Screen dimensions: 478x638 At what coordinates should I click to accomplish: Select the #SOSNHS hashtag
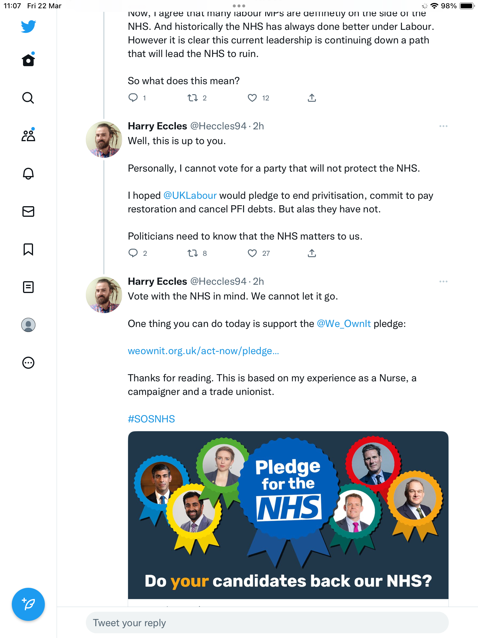[151, 419]
